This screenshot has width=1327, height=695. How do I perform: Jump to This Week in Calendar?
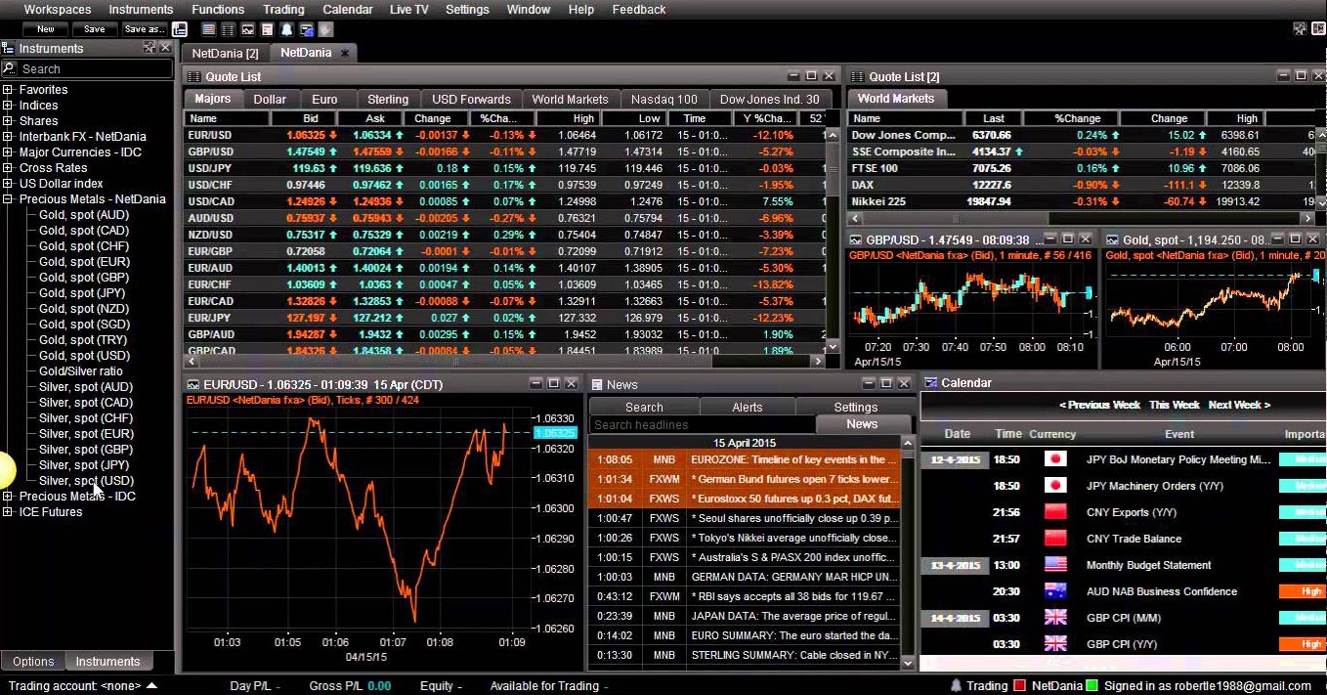(x=1175, y=405)
